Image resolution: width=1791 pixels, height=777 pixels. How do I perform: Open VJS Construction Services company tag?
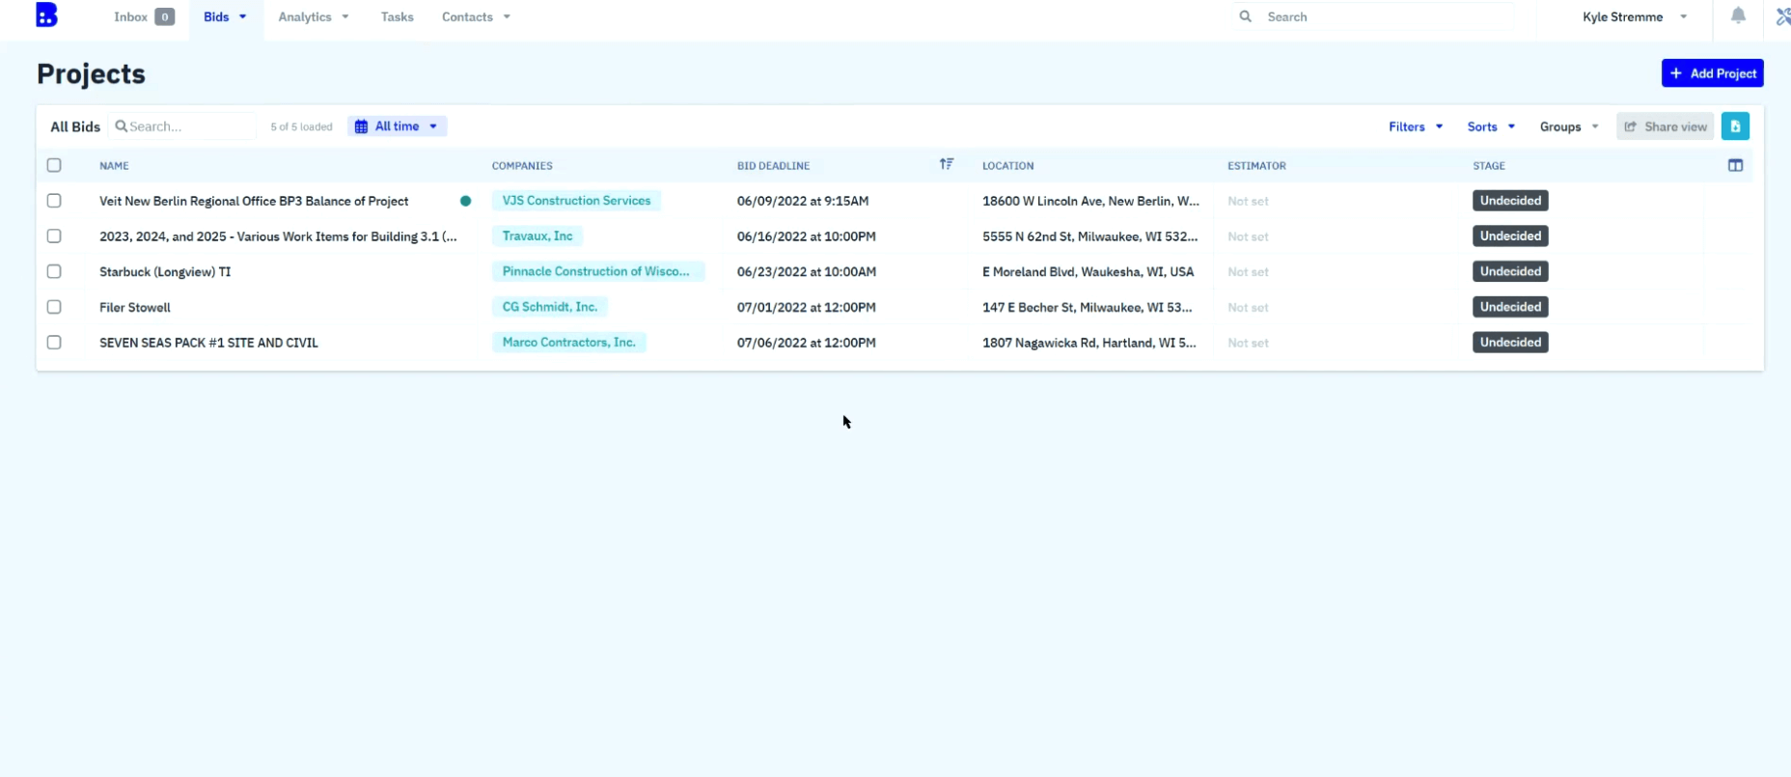pyautogui.click(x=576, y=201)
